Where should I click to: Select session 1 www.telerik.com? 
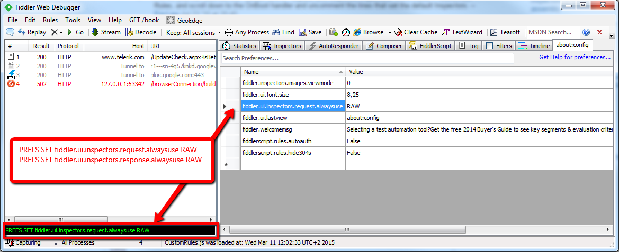click(110, 57)
